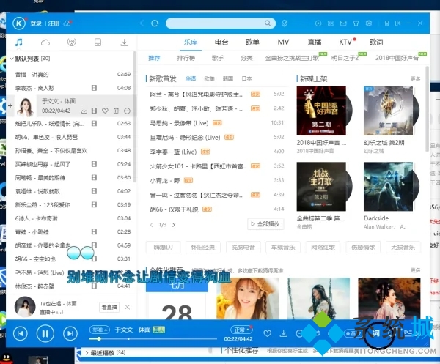440x364 pixels.
Task: Skip to the next track
Action: pos(70,334)
